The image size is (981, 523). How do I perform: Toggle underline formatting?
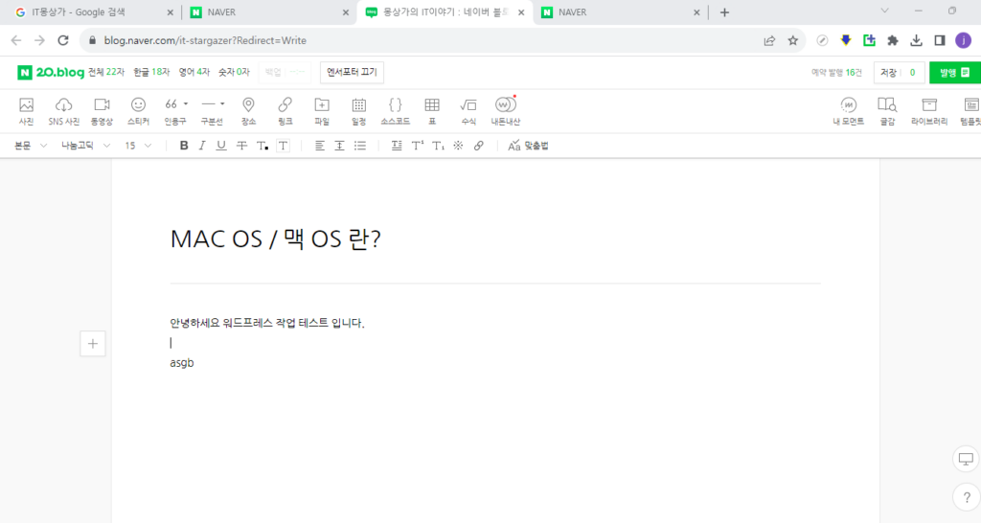pyautogui.click(x=221, y=146)
